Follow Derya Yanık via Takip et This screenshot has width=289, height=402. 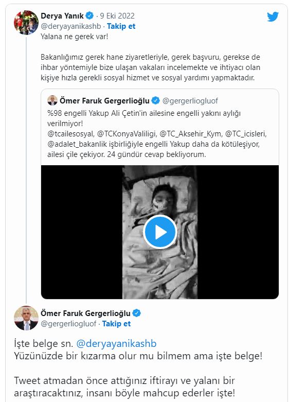point(121,26)
